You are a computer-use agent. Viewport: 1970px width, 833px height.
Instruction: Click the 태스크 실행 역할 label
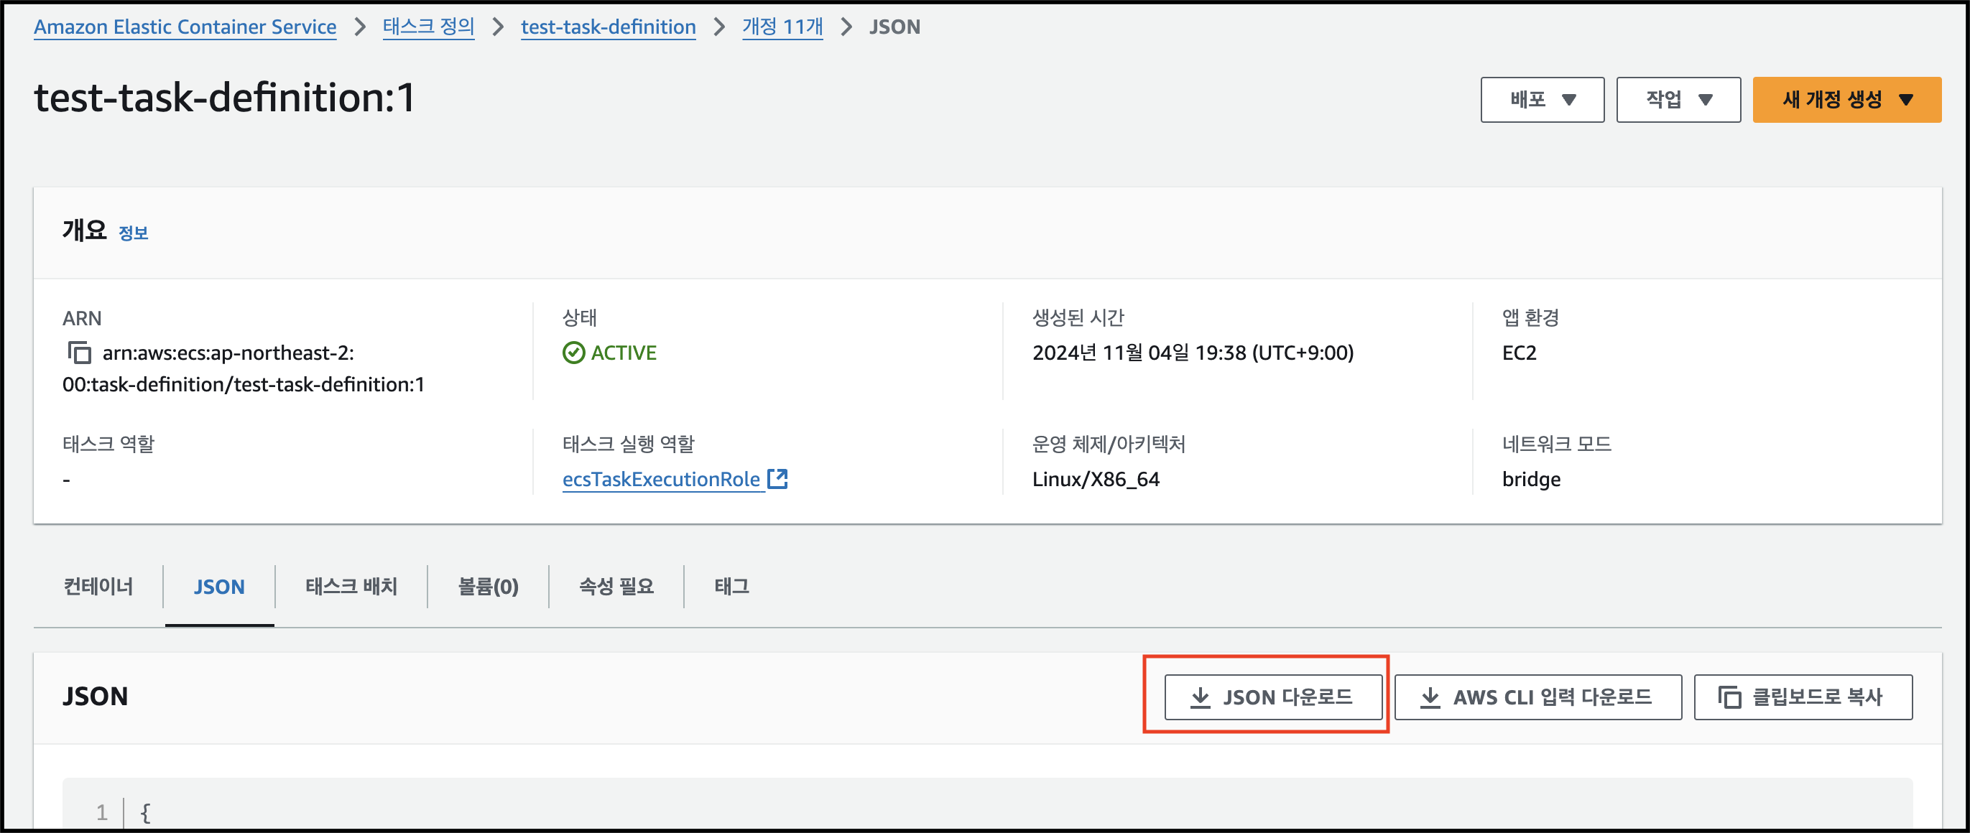(628, 444)
